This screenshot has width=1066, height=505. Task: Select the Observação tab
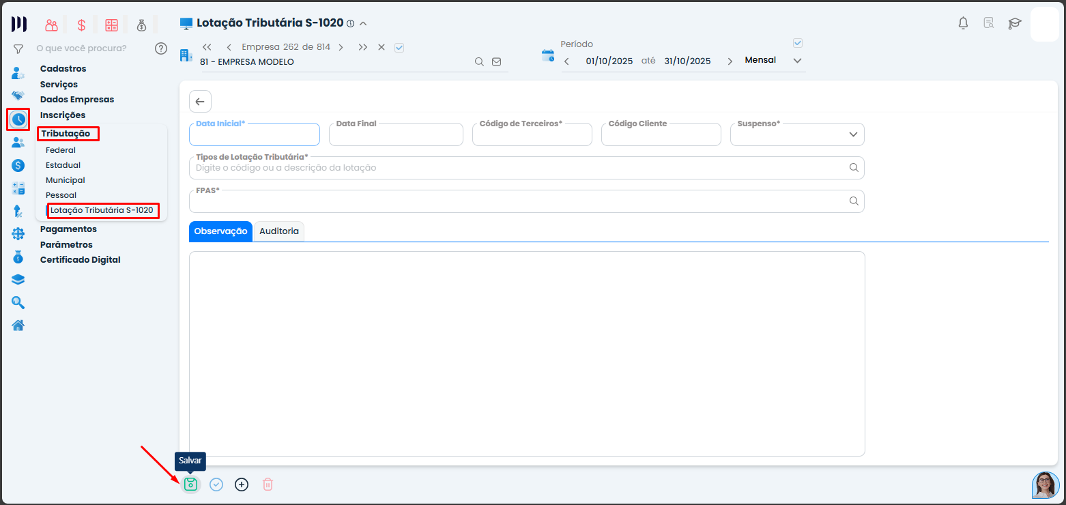tap(220, 231)
